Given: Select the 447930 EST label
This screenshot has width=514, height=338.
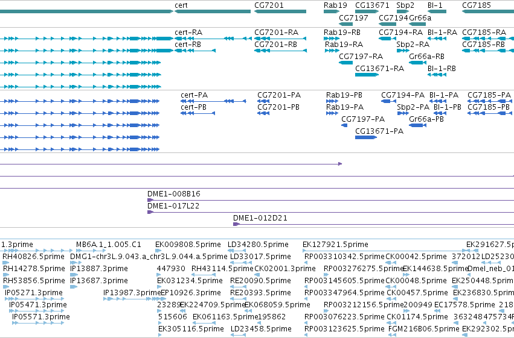Looking at the screenshot, I should (x=171, y=269).
